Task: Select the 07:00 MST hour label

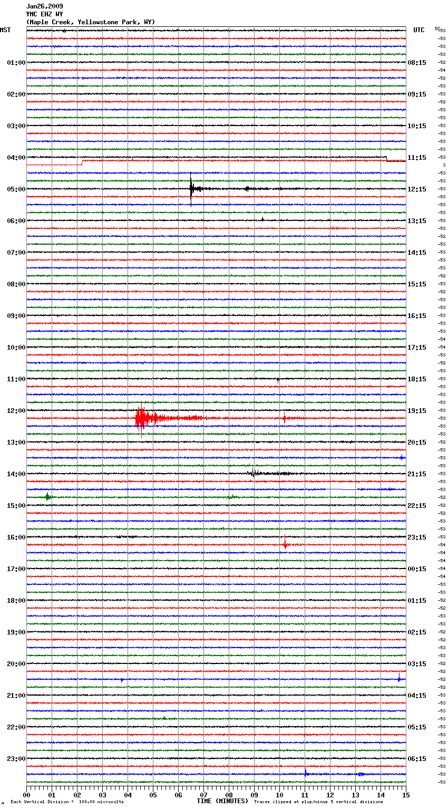Action: (16, 253)
